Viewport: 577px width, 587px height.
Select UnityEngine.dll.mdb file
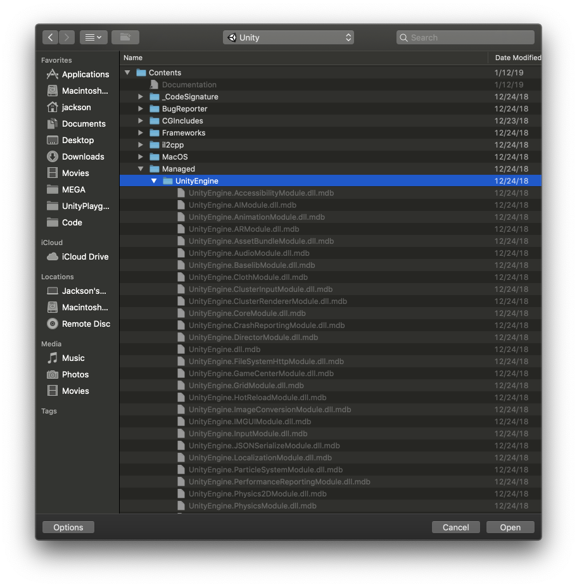(331, 350)
